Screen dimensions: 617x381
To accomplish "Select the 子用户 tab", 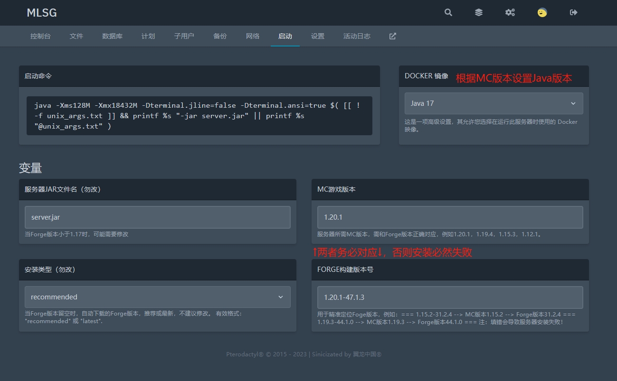I will 184,36.
